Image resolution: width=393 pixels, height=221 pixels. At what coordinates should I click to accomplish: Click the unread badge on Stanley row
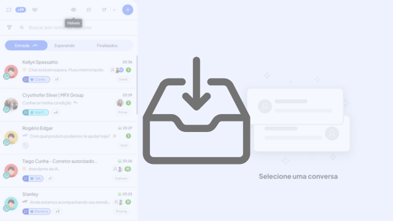[128, 202]
